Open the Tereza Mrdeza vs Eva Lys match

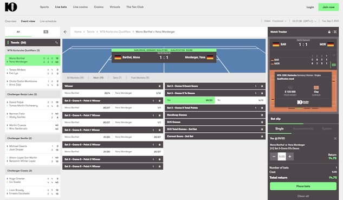coord(33,72)
